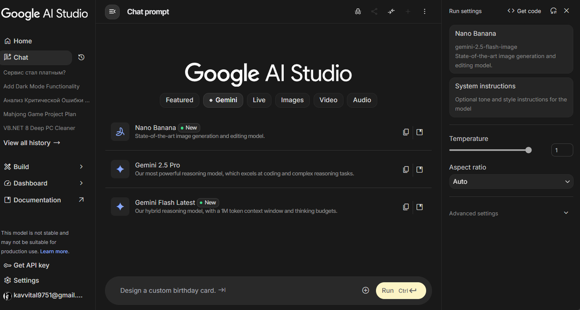
Task: Click the Documentation external link arrow icon
Action: tap(81, 200)
